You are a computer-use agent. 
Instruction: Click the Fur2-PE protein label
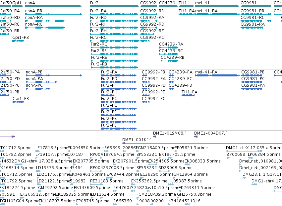109,119
